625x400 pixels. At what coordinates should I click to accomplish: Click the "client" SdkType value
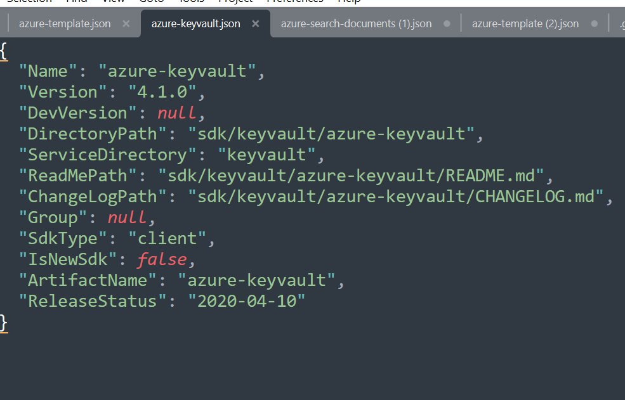click(x=167, y=238)
